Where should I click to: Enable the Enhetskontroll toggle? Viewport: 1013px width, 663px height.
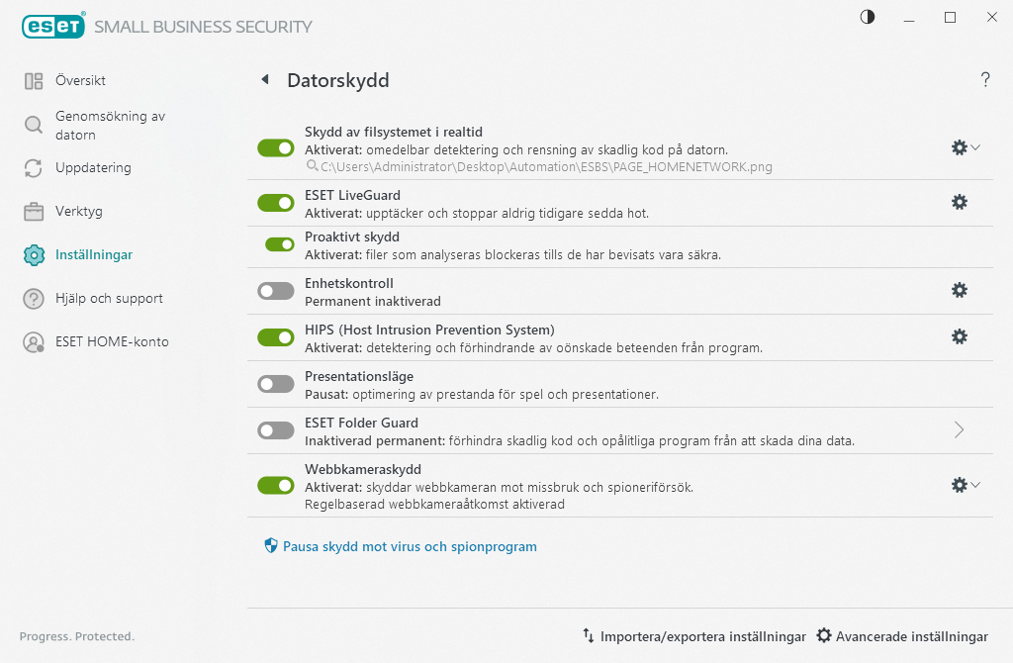[x=276, y=291]
